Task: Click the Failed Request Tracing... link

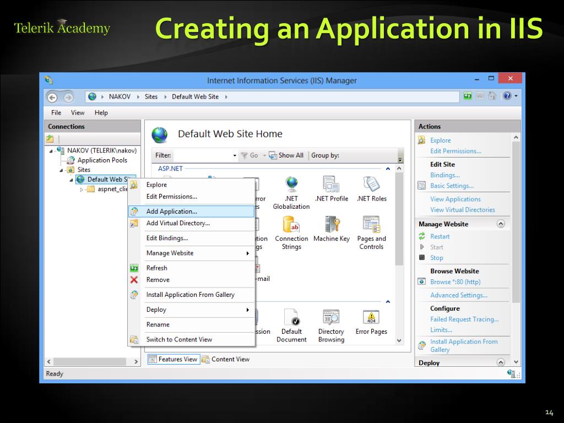Action: (x=464, y=319)
